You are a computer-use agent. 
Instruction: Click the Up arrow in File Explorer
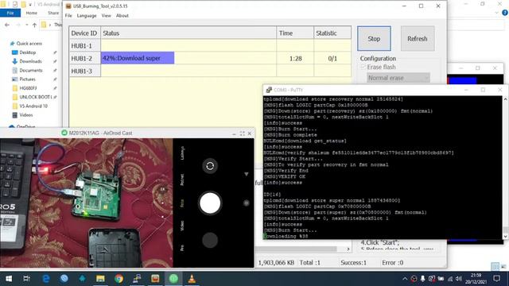pos(34,25)
